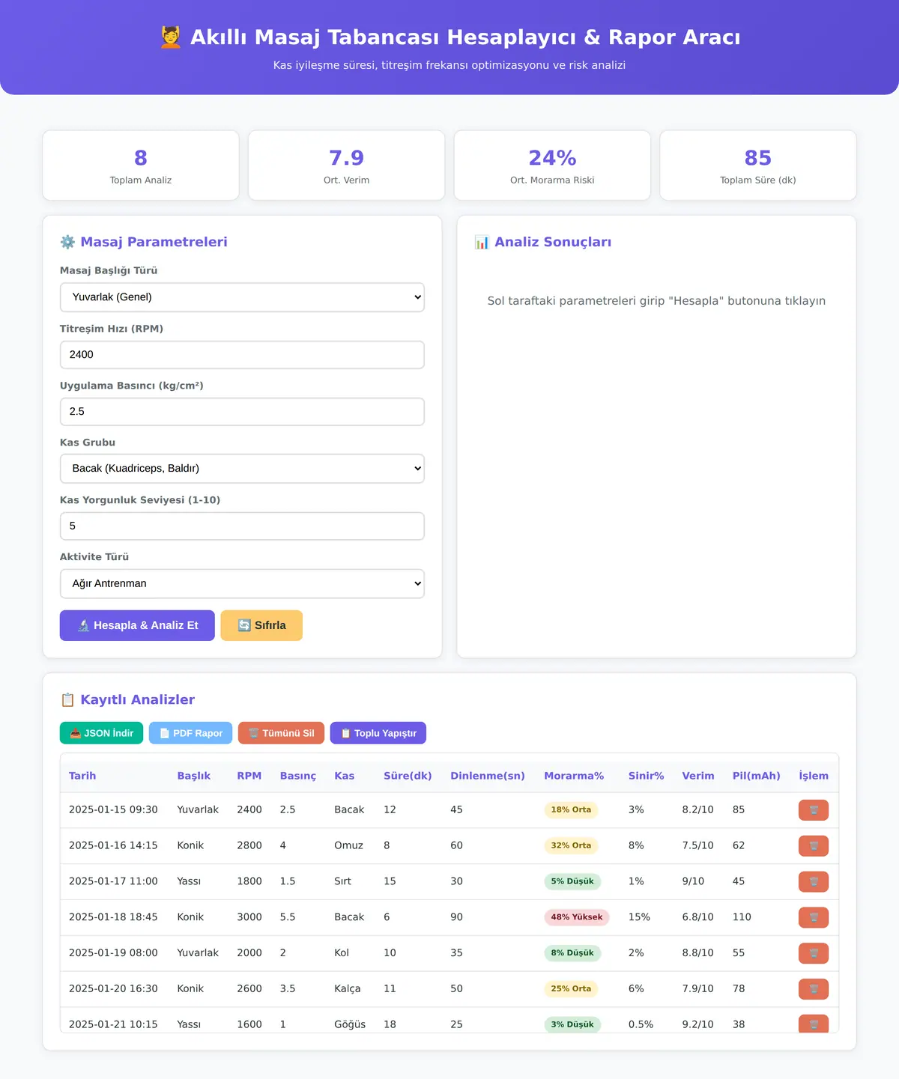Screen dimensions: 899x1079
Task: Select the Verim column header
Action: (698, 776)
